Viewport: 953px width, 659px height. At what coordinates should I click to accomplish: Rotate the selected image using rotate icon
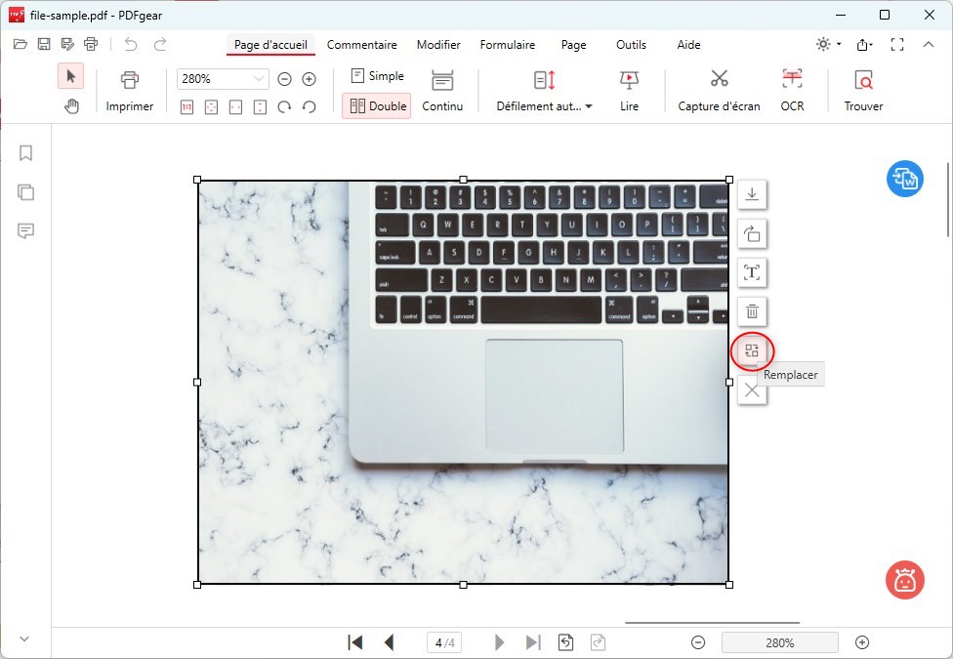[x=752, y=233]
